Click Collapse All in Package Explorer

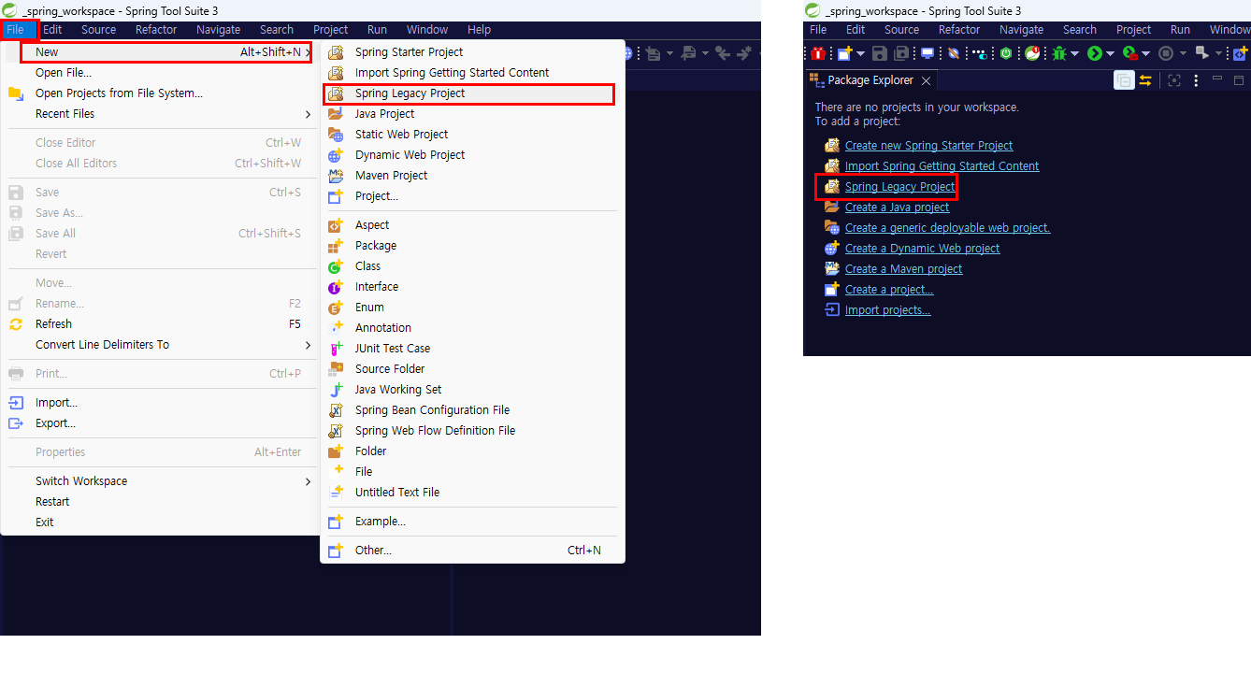(x=1124, y=81)
